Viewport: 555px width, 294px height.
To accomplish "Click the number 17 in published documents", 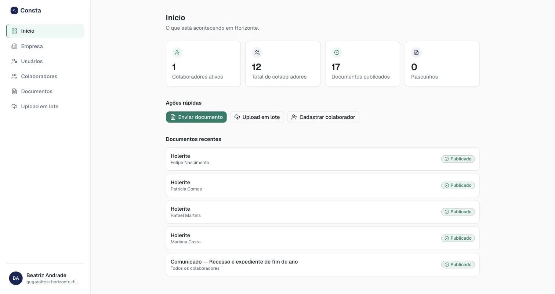I will [x=336, y=67].
